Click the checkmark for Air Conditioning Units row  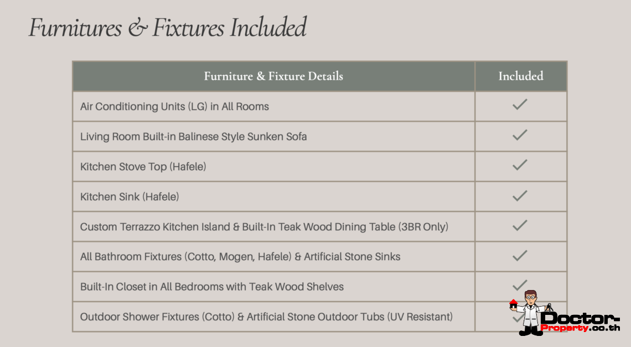click(x=519, y=105)
